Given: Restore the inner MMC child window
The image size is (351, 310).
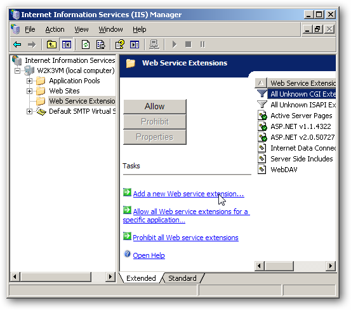Looking at the screenshot, I should pos(318,29).
